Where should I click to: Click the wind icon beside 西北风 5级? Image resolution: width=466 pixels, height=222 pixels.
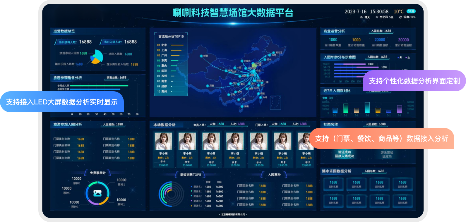pyautogui.click(x=377, y=17)
